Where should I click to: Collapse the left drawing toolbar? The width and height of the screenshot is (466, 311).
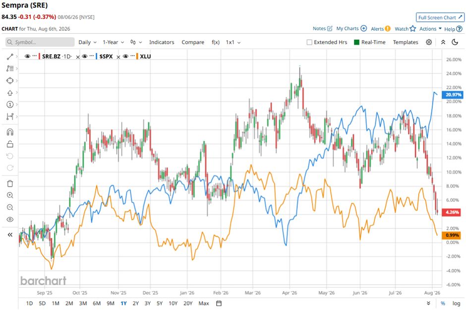click(x=10, y=235)
